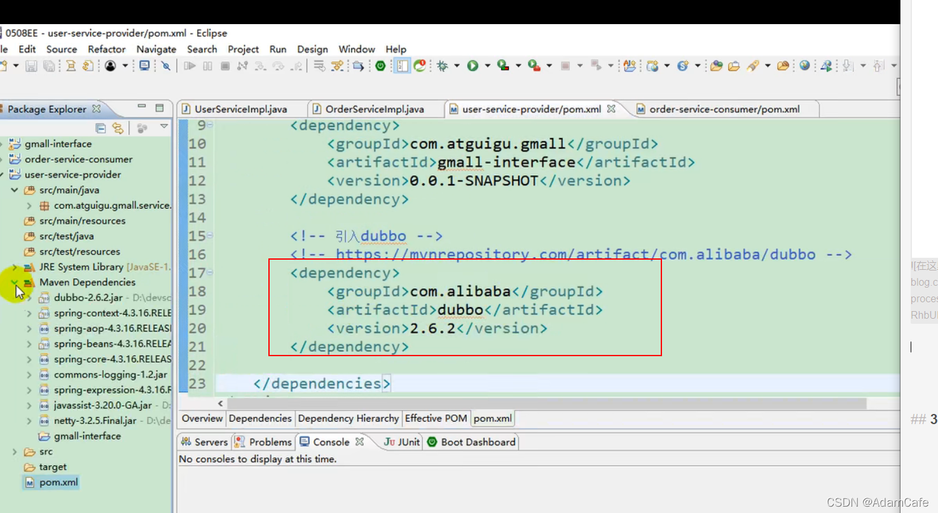Collapse the src/main/java folder
The height and width of the screenshot is (513, 938).
tap(15, 190)
